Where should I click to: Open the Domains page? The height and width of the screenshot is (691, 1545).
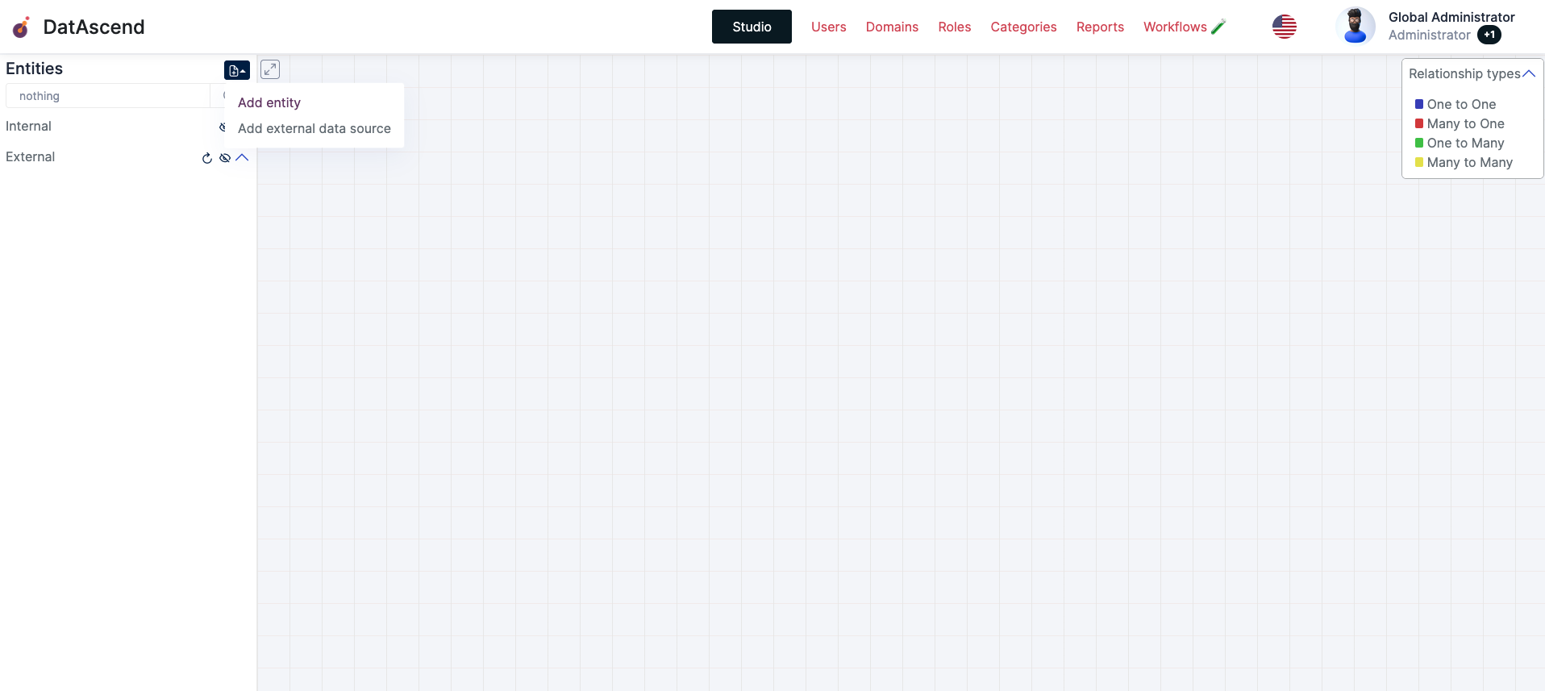click(x=892, y=27)
